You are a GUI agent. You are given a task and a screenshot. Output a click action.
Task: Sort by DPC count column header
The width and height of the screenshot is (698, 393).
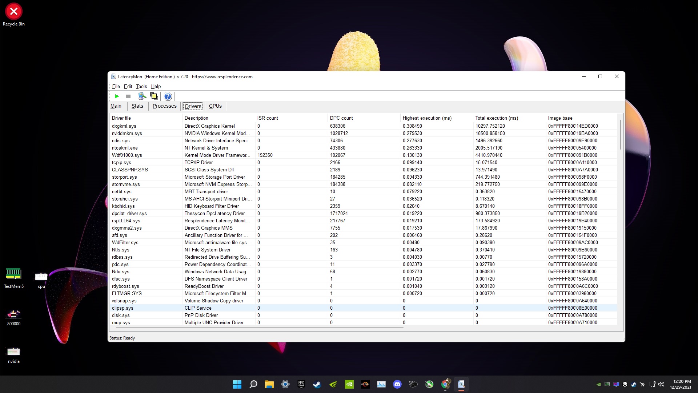[341, 118]
